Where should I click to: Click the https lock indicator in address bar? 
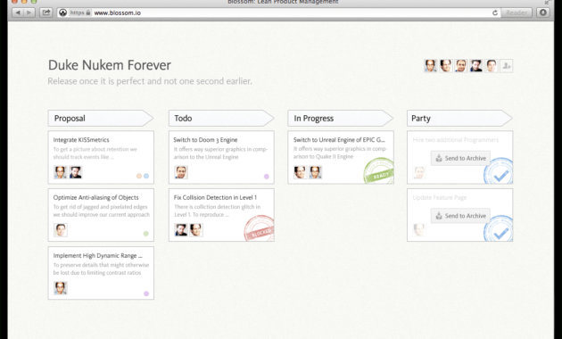point(80,12)
